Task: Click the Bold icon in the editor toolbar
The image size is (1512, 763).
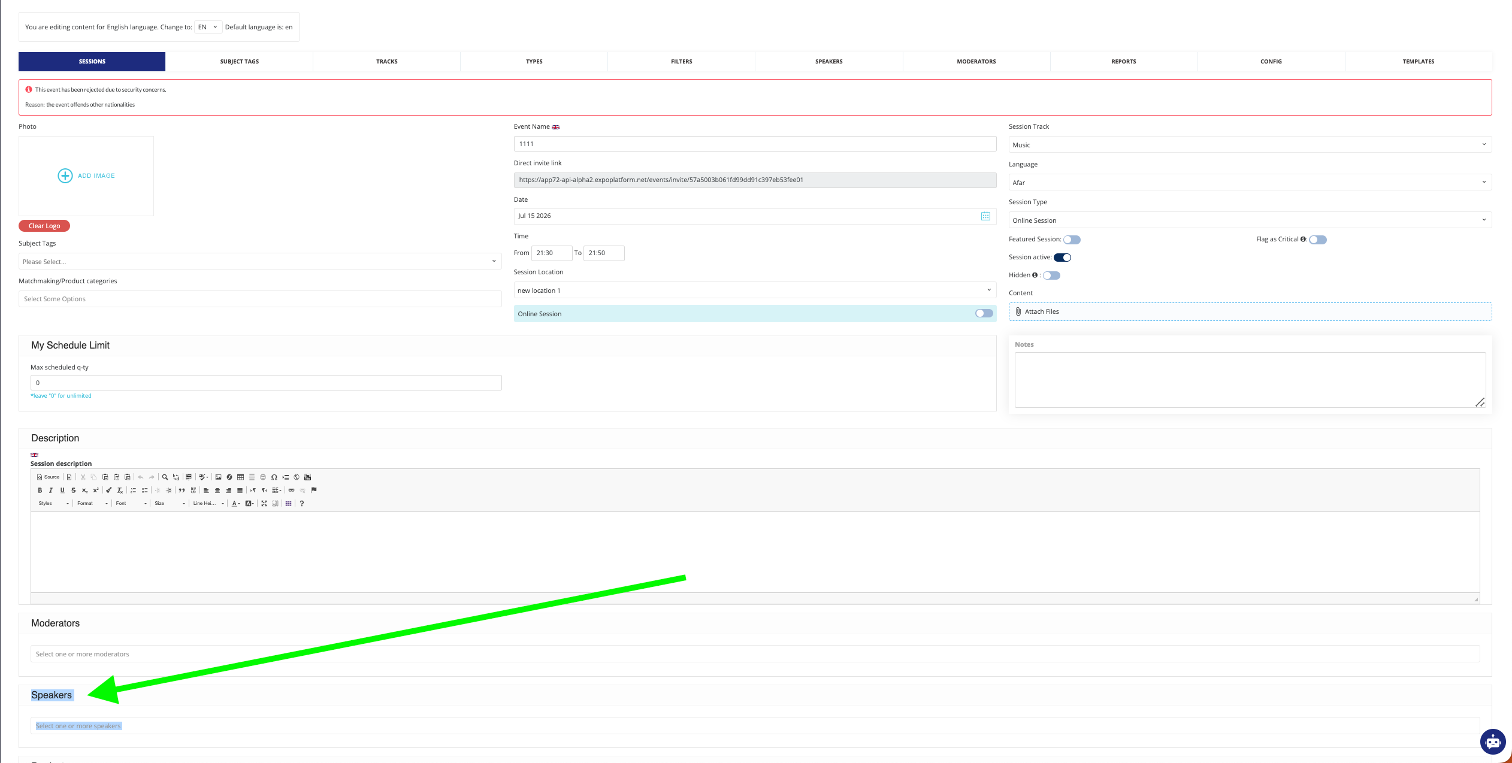Action: click(x=40, y=490)
